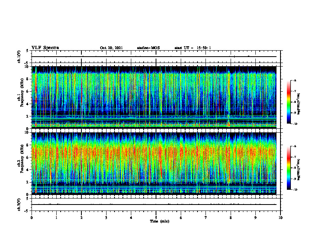The image size is (316, 244).
Task: Click the ch.3 voltage waveform trace
Action: [x=154, y=205]
